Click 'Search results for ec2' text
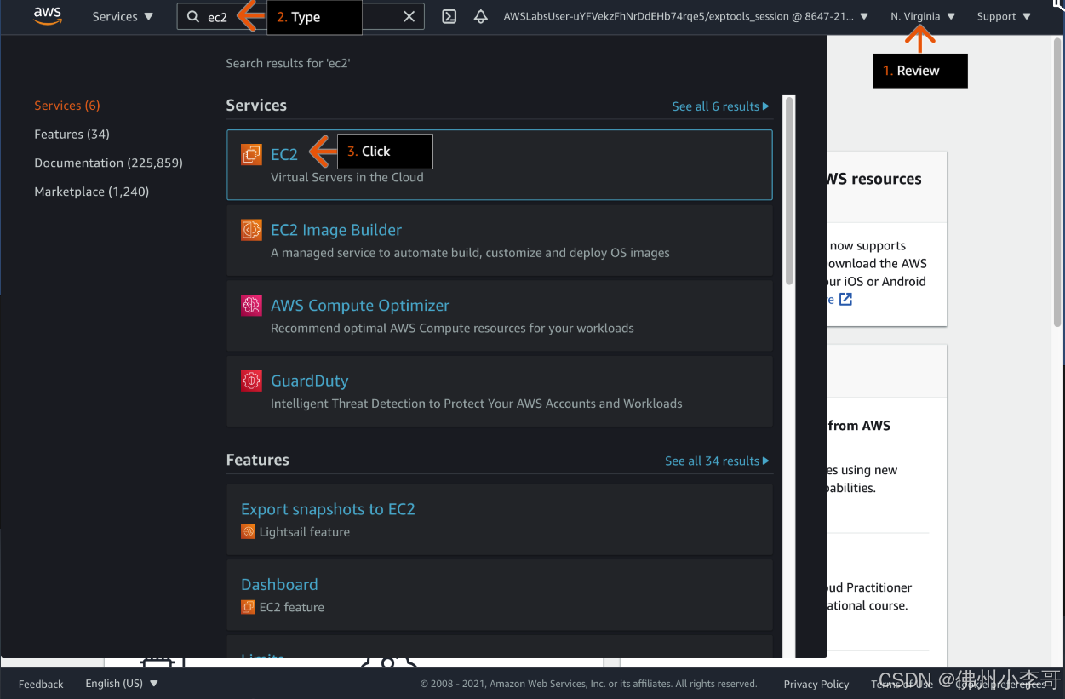This screenshot has width=1065, height=699. (288, 63)
